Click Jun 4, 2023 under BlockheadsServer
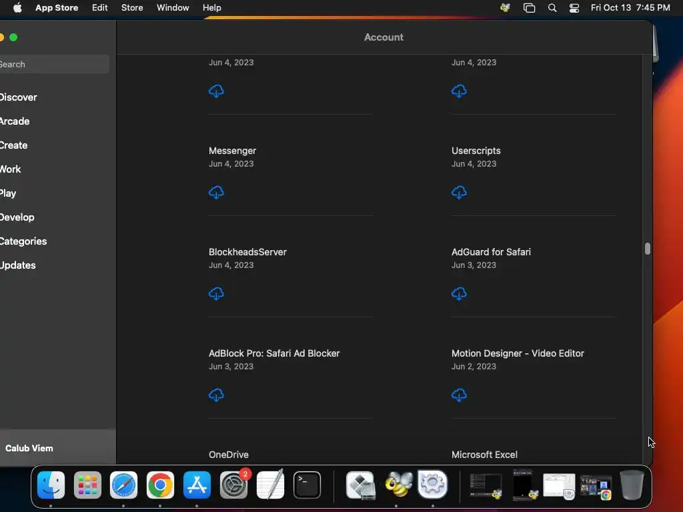The width and height of the screenshot is (683, 512). point(231,265)
